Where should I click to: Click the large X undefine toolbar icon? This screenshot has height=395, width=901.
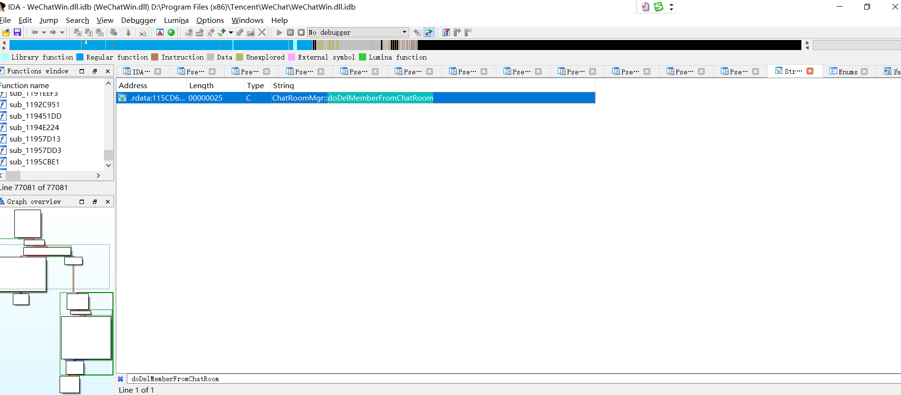coord(262,32)
